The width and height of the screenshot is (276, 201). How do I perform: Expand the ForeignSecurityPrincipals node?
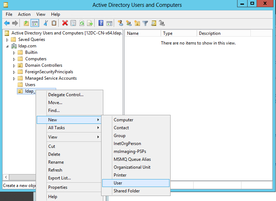14,72
